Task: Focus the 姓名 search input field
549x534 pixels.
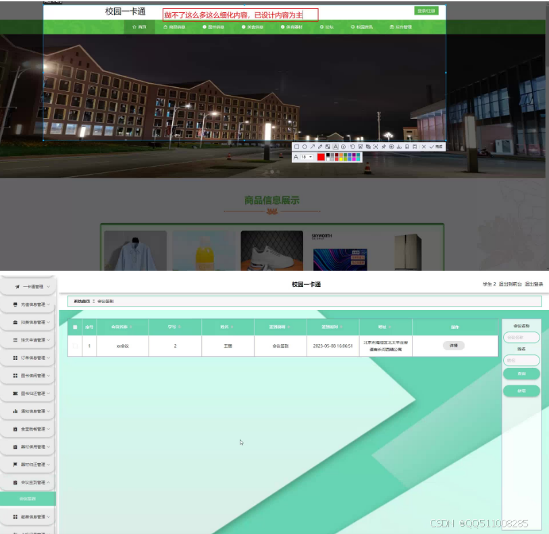Action: pos(521,360)
